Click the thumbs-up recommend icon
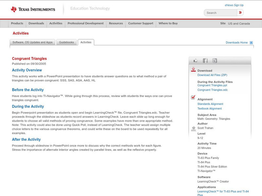262x196 pixels. pos(196,60)
